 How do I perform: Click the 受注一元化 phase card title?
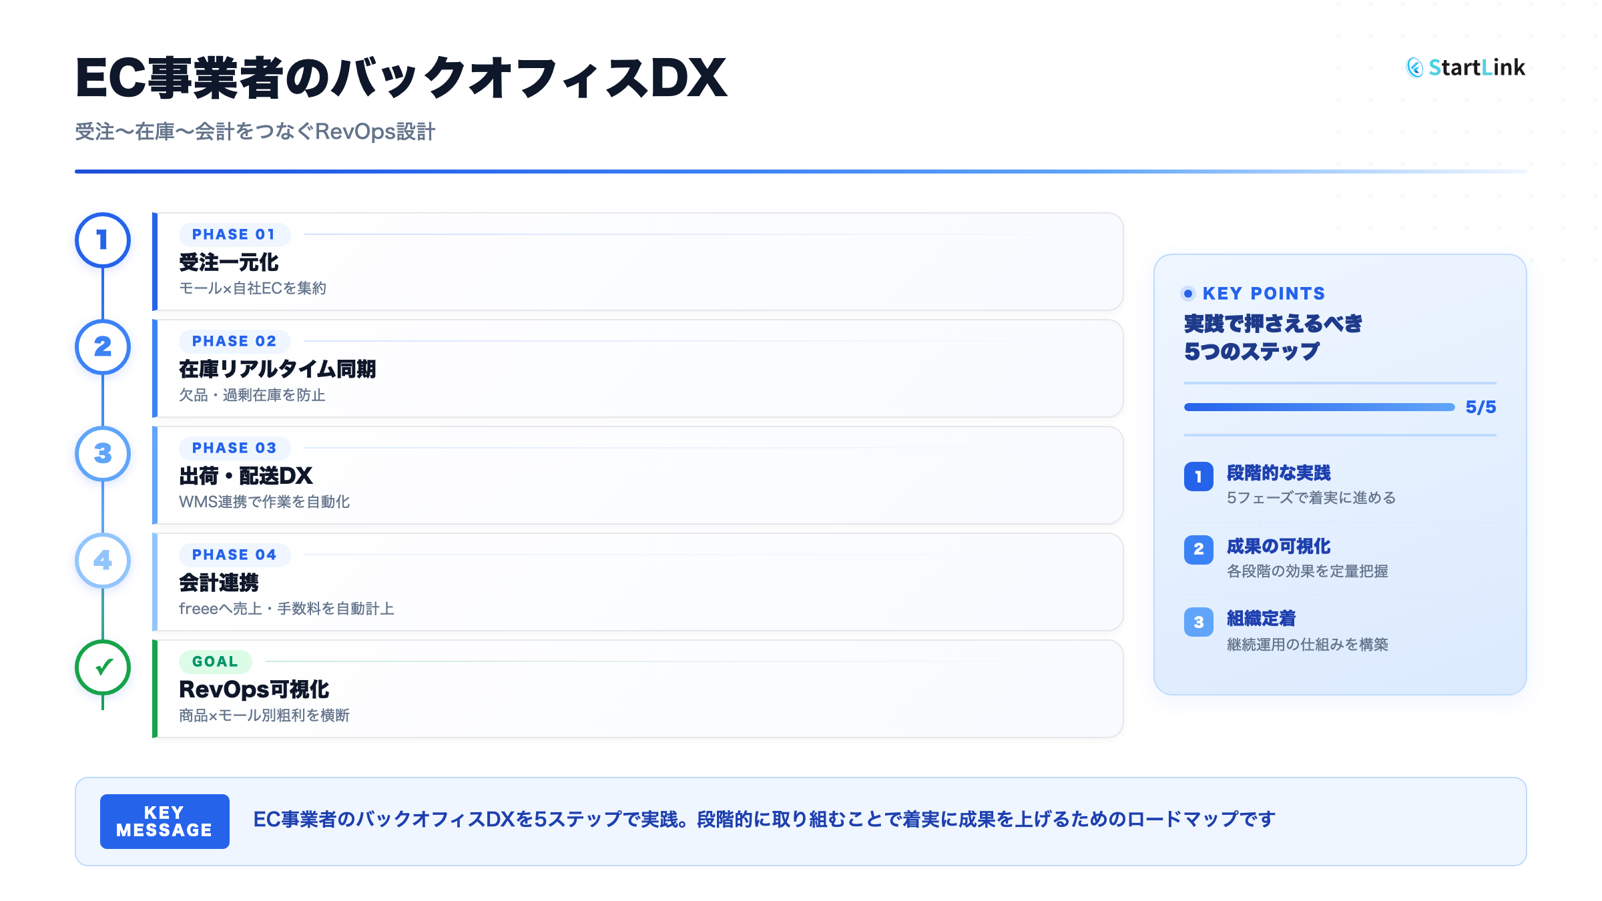click(x=228, y=263)
